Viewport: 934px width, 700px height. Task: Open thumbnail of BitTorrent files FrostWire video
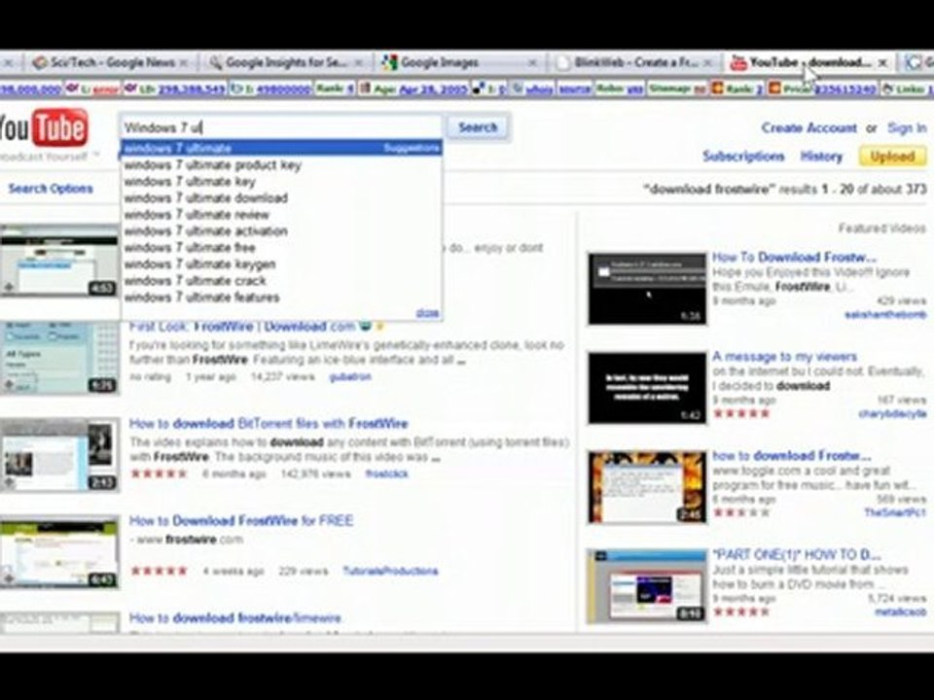pos(59,455)
